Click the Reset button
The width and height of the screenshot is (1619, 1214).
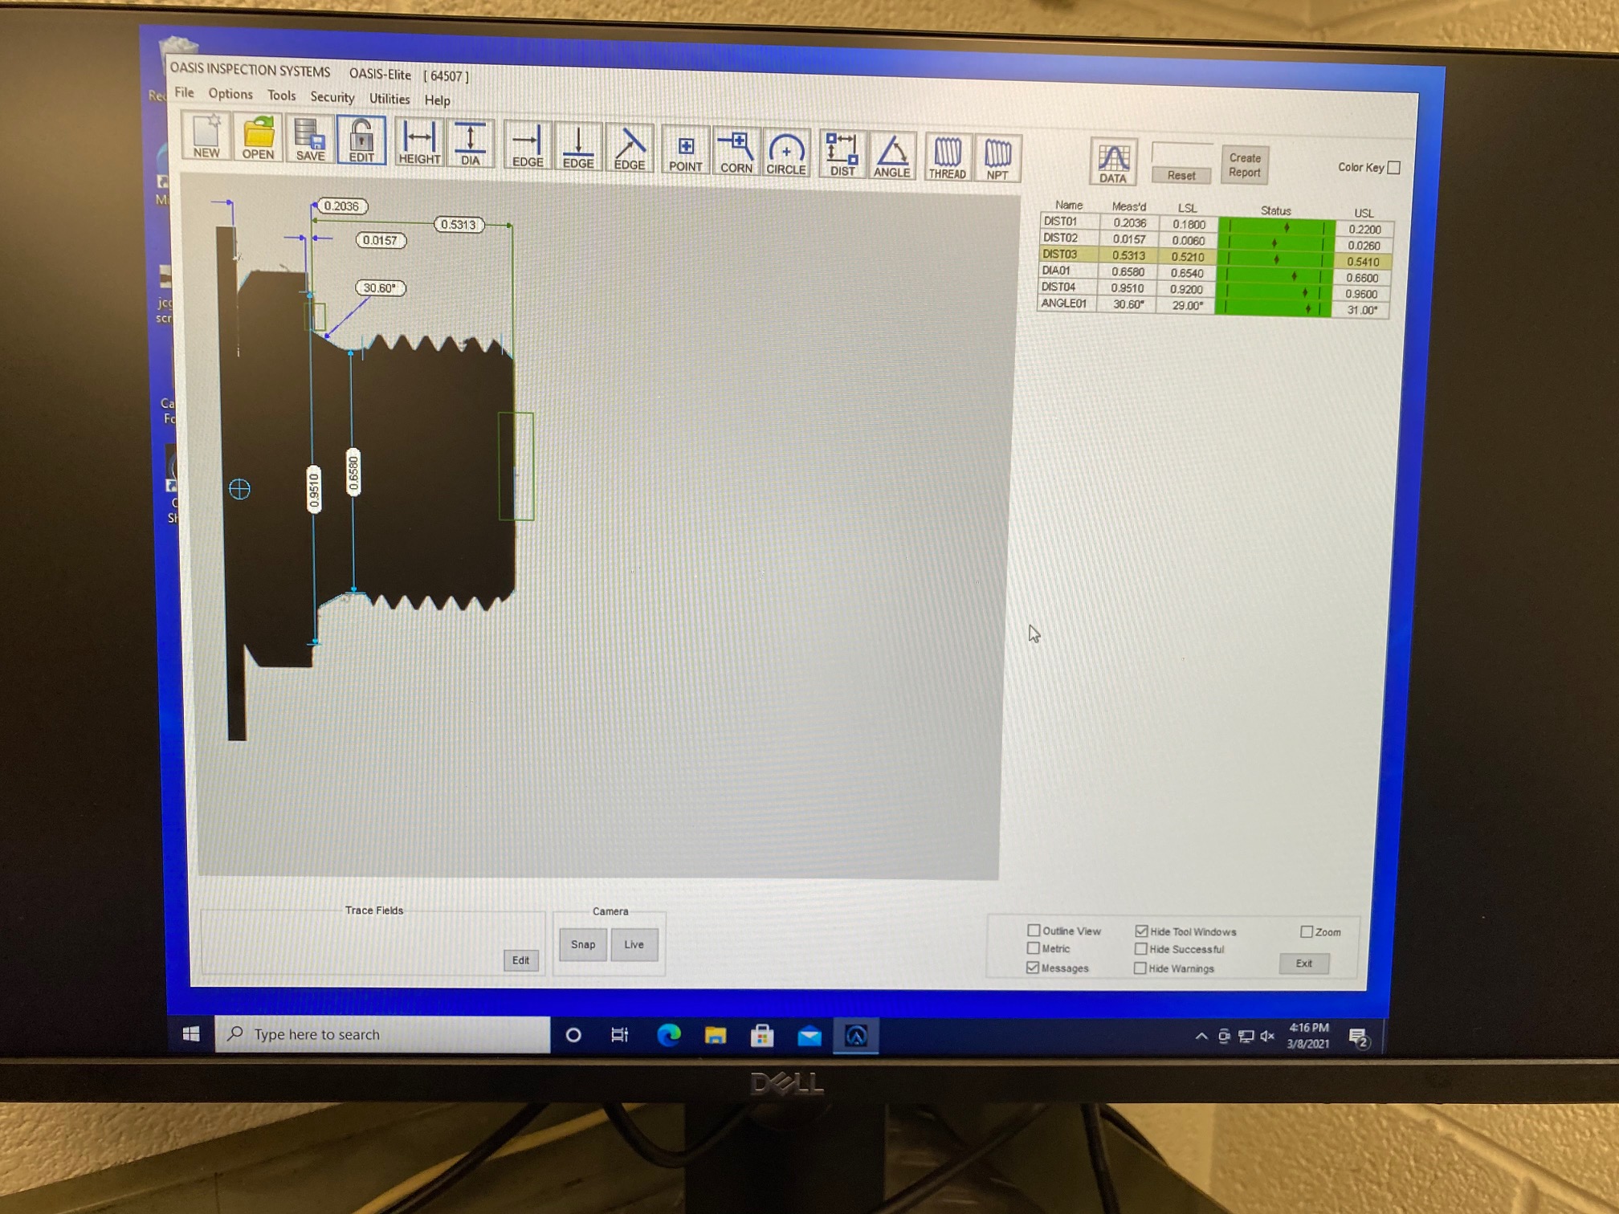tap(1181, 175)
